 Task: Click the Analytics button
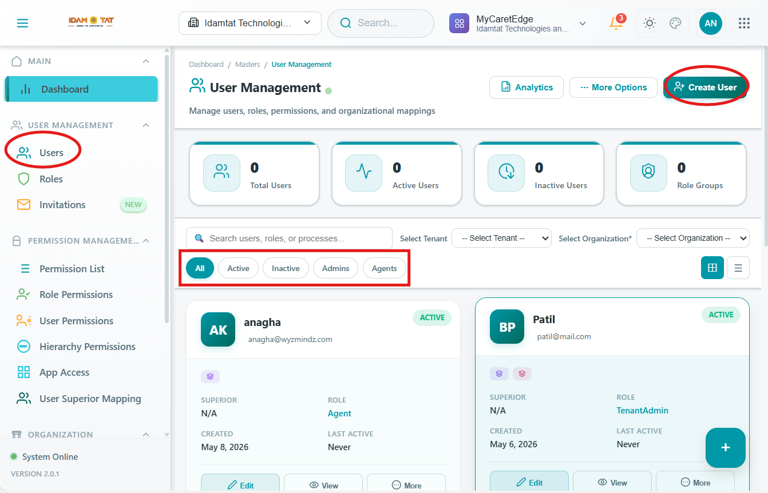[526, 88]
